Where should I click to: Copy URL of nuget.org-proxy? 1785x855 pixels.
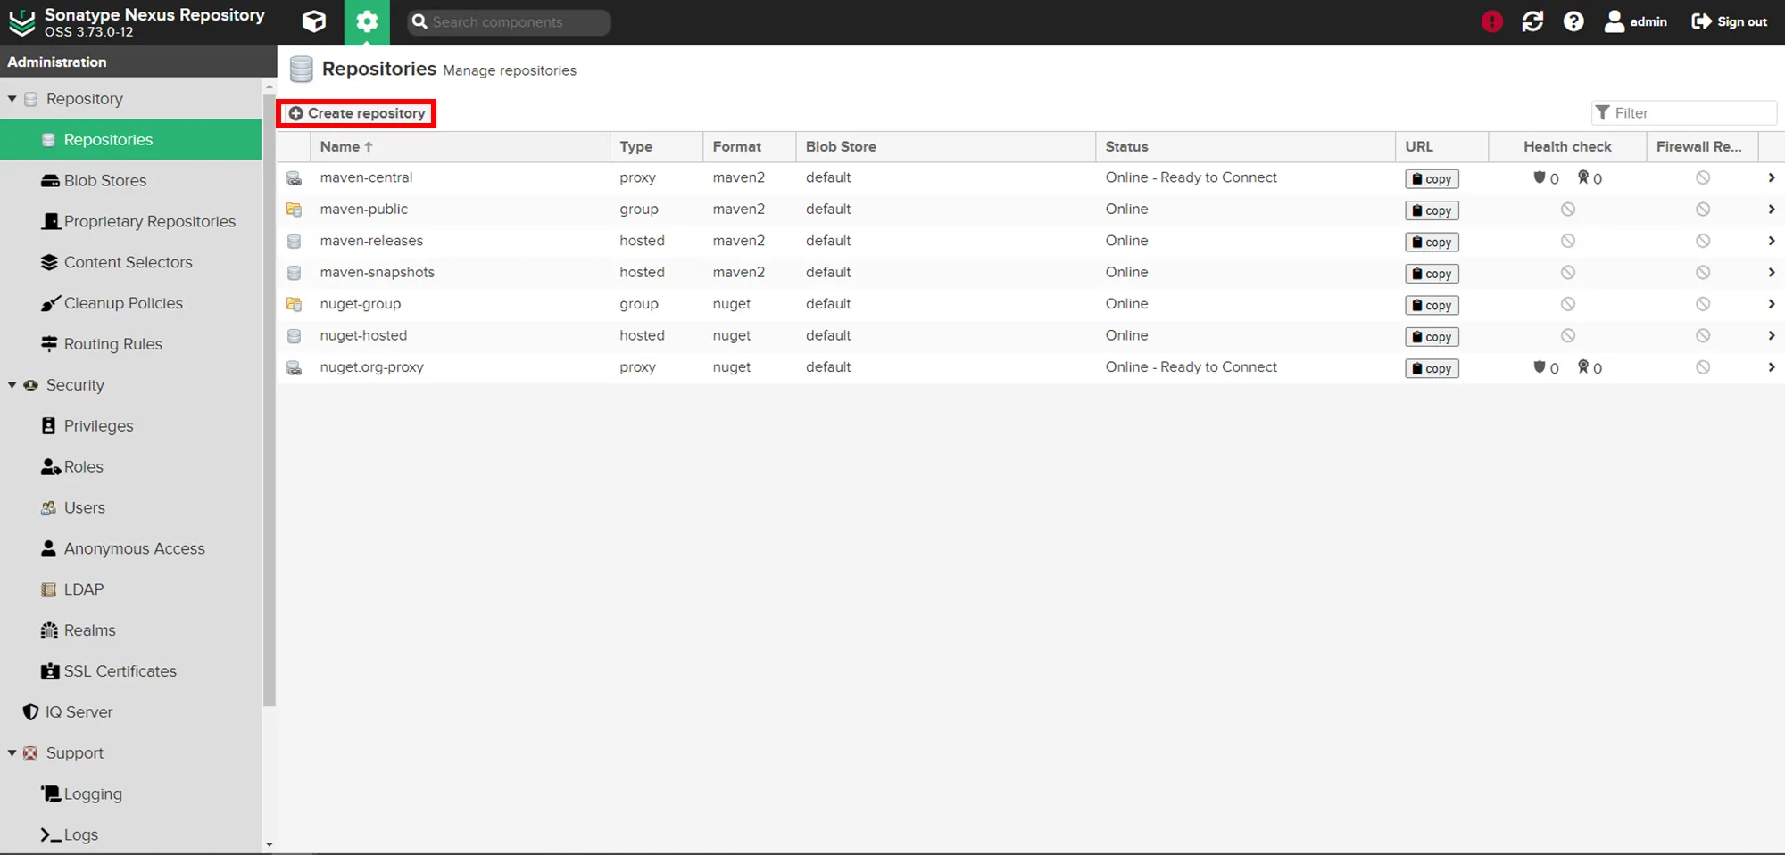[1432, 368]
